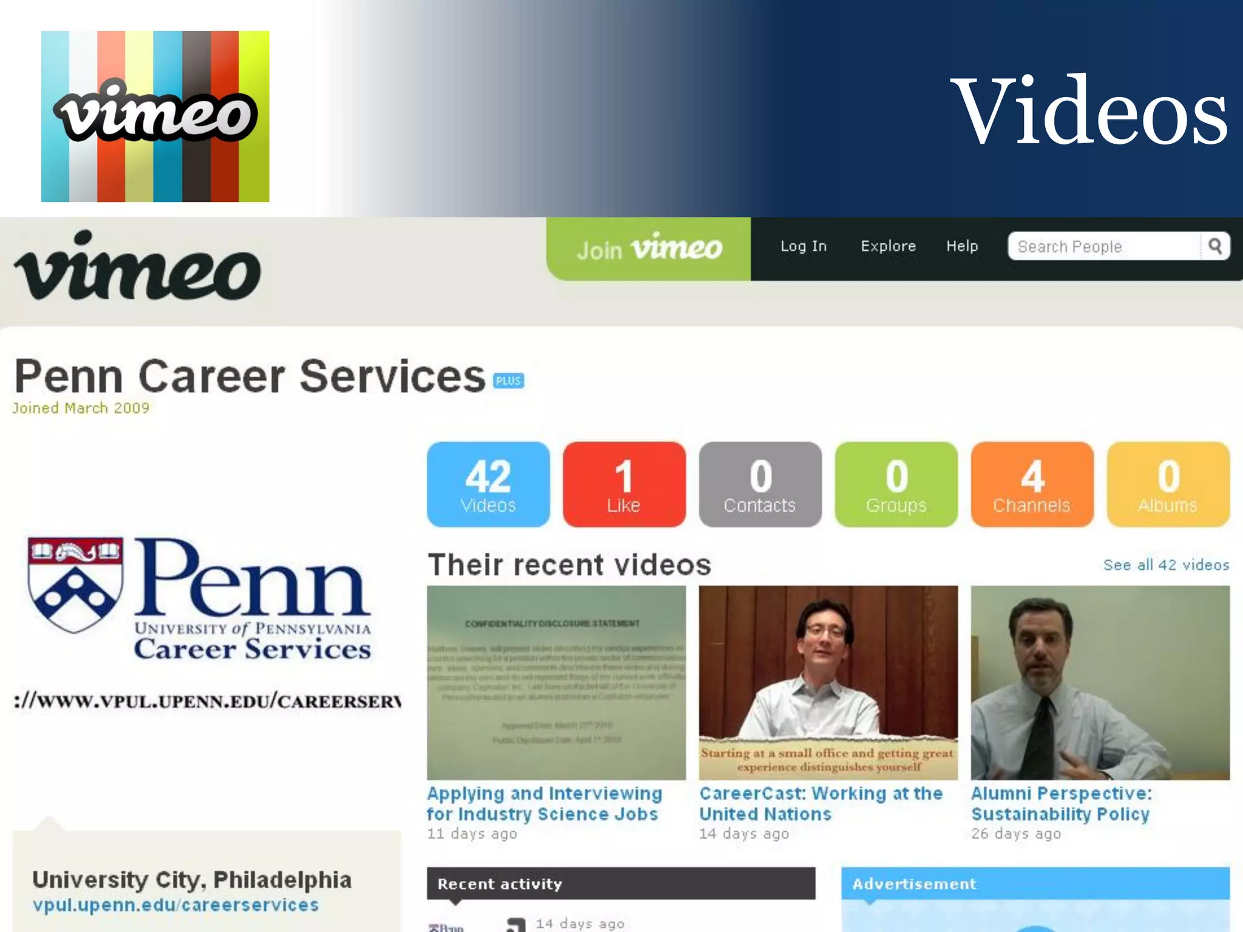Open the Explore menu item
Image resolution: width=1243 pixels, height=932 pixels.
(888, 246)
